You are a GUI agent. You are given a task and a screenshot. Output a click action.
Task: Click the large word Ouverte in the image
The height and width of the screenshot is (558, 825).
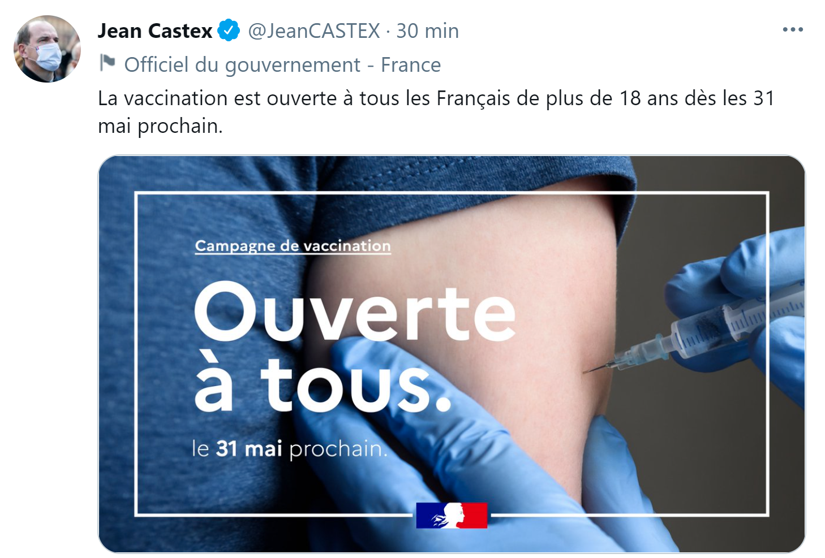coord(355,312)
